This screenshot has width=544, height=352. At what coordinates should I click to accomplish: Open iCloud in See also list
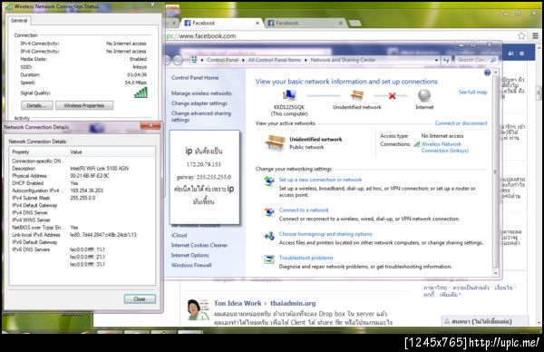click(x=179, y=235)
